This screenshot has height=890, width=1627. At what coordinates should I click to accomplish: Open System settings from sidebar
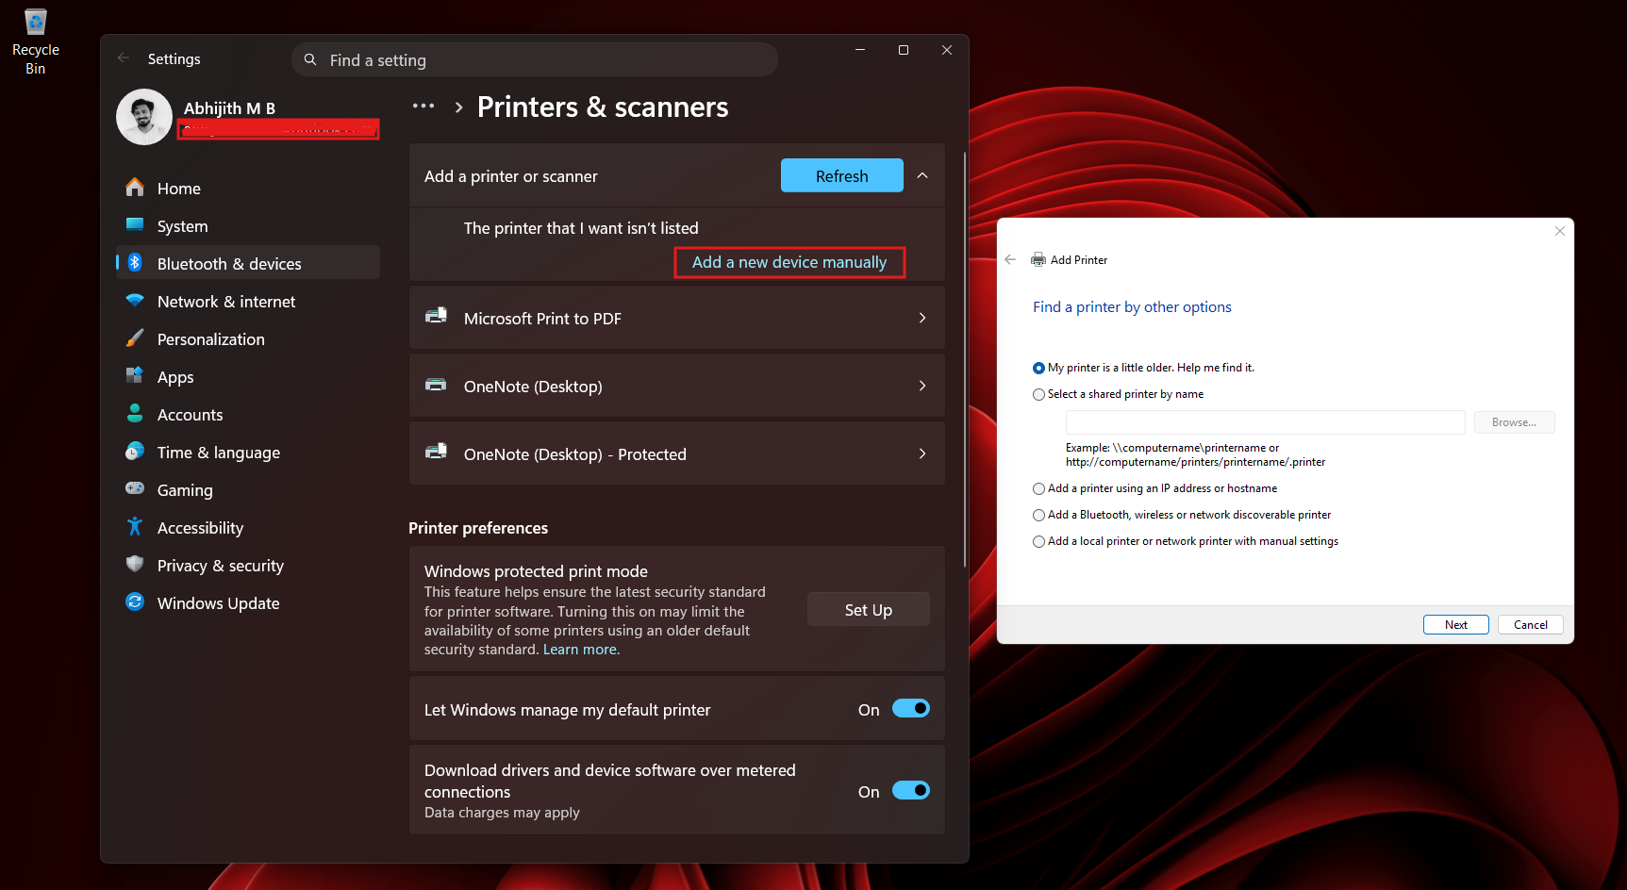click(x=182, y=225)
